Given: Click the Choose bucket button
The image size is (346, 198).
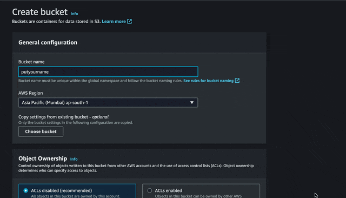Looking at the screenshot, I should click(41, 131).
